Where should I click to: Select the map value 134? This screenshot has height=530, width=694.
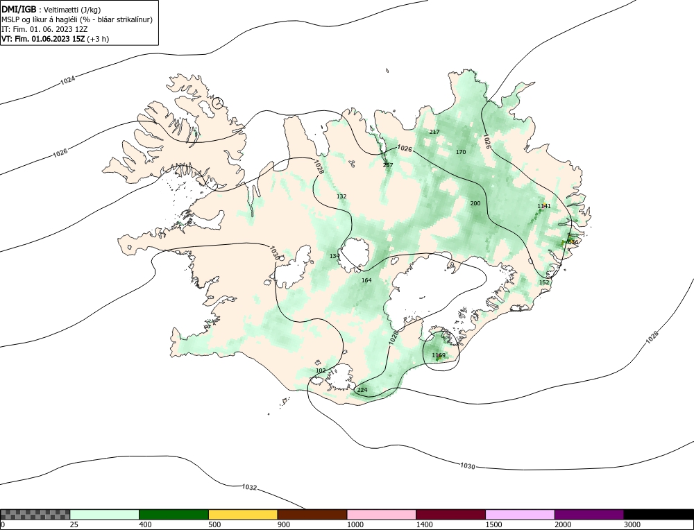coord(335,256)
